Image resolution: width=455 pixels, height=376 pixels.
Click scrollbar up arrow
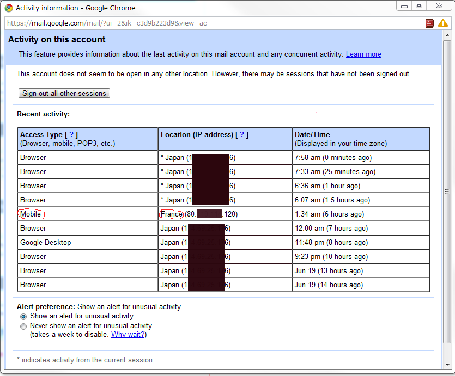(447, 35)
